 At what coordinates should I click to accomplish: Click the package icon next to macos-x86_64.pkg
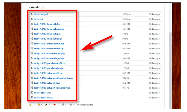32,53
